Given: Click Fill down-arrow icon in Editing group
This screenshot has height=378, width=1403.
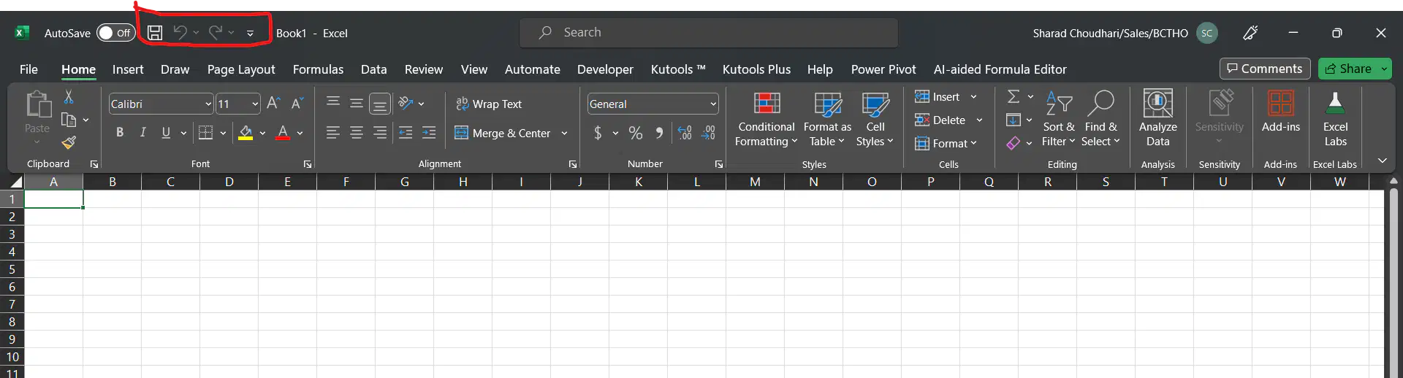Looking at the screenshot, I should pyautogui.click(x=1013, y=120).
